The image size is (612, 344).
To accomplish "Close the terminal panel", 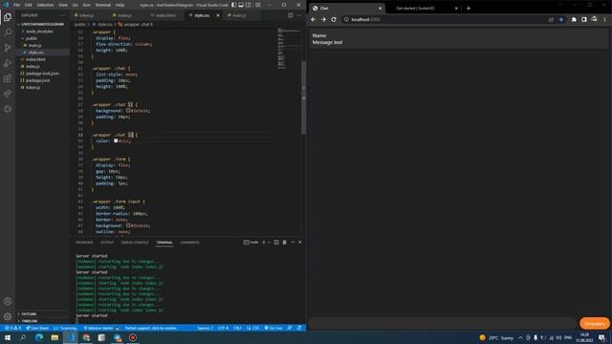I will click(299, 242).
